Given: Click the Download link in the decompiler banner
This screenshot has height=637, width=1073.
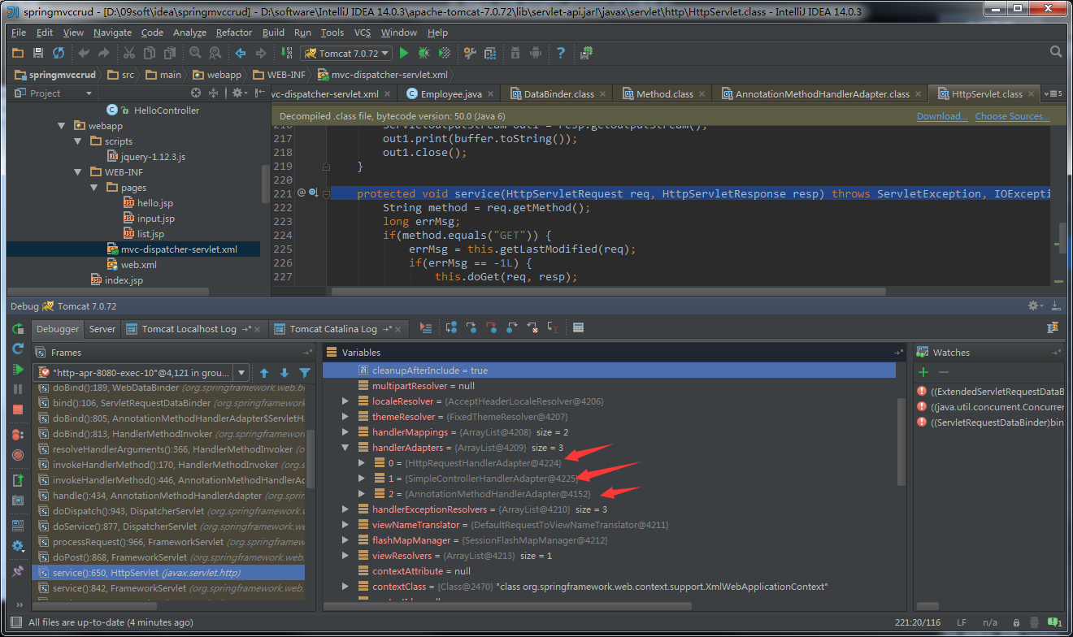Looking at the screenshot, I should coord(941,115).
